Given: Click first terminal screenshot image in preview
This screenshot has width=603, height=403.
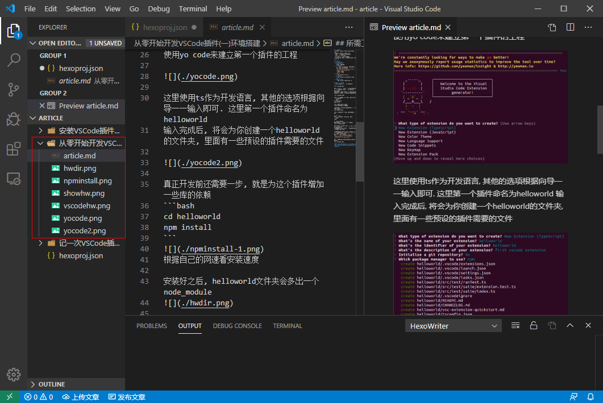Looking at the screenshot, I should click(480, 107).
